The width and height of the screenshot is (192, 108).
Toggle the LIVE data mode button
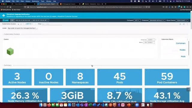click(x=6, y=20)
